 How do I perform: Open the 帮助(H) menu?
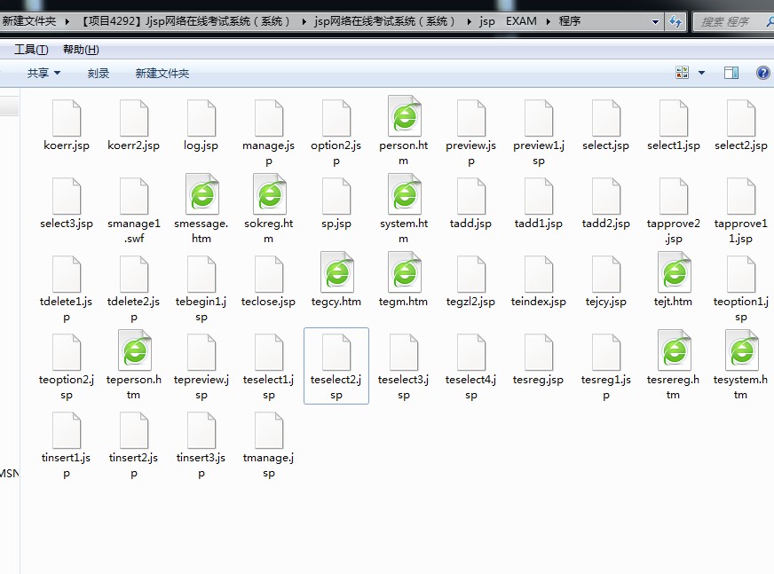tap(81, 50)
